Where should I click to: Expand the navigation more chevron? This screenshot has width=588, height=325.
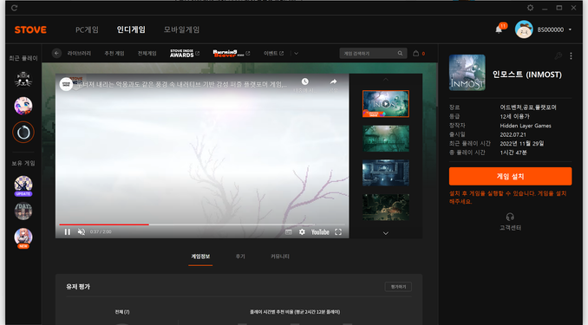coord(297,53)
